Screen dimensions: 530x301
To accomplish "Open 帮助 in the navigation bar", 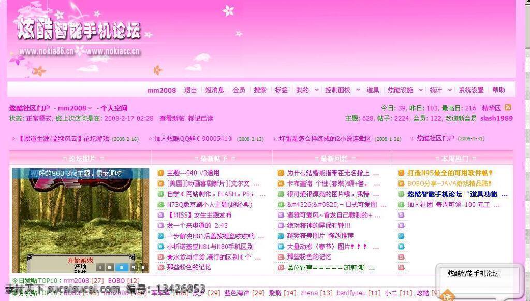I will (x=498, y=90).
